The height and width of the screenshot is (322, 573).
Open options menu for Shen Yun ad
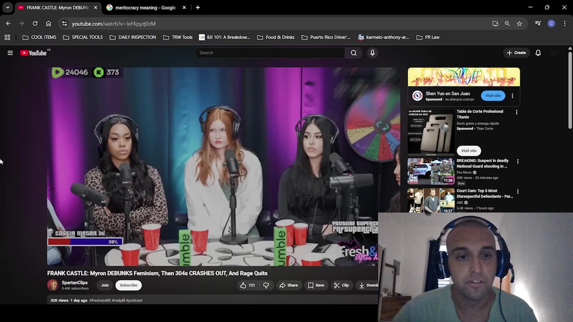513,96
